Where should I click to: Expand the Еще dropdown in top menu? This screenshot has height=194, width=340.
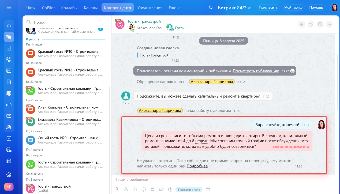point(174,8)
